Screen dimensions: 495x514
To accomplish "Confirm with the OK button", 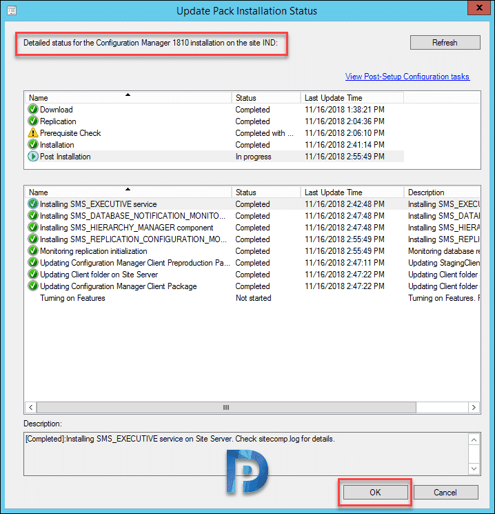I will pyautogui.click(x=375, y=493).
